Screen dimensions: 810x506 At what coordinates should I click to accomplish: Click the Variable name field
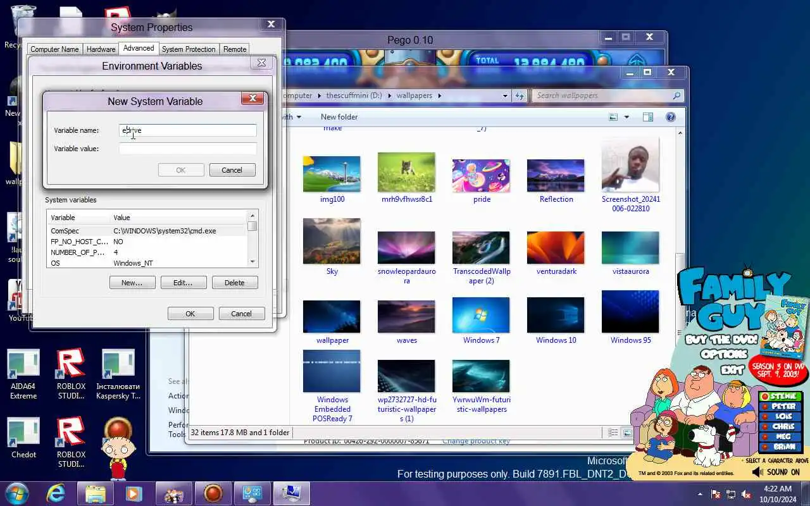point(188,130)
